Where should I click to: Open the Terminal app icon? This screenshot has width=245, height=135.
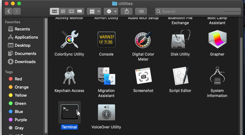(69, 112)
